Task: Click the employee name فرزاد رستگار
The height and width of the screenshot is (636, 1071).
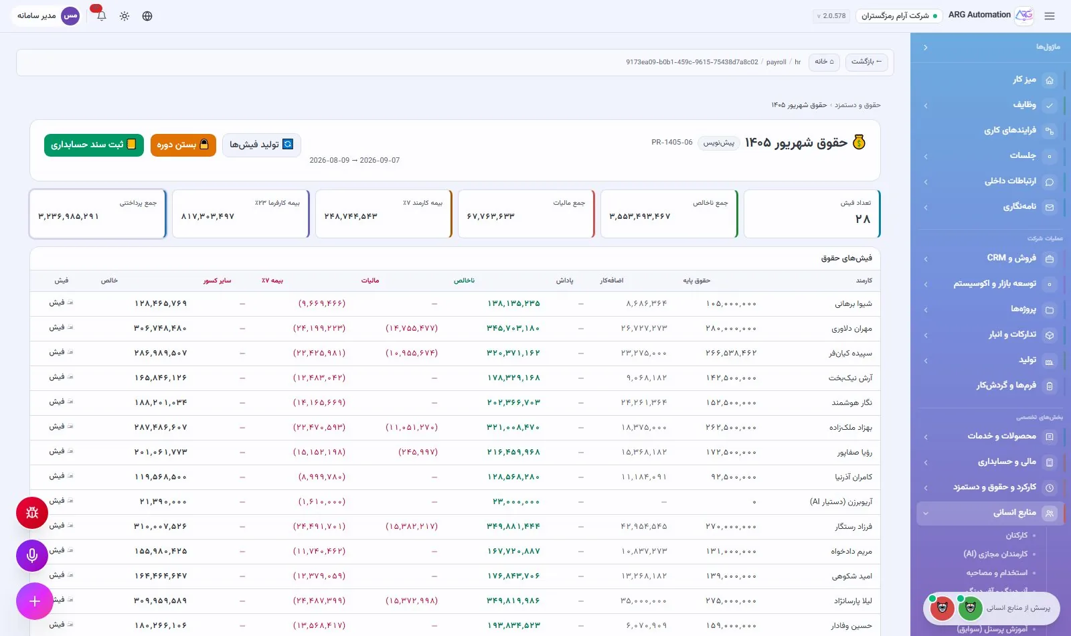Action: click(x=853, y=527)
